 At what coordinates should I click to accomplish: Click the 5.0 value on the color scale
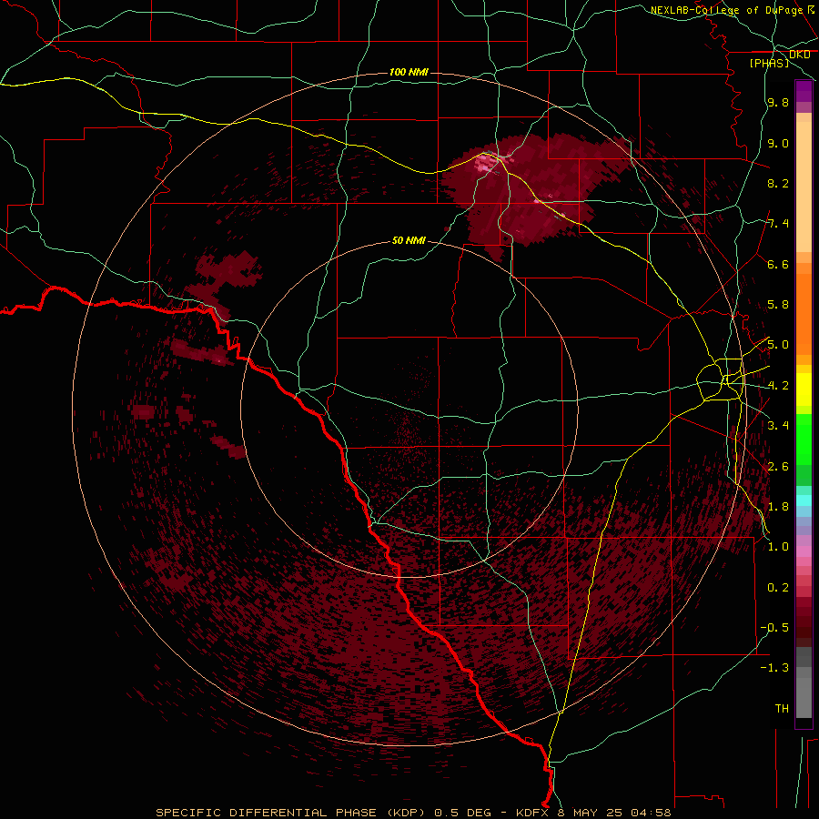pos(778,345)
